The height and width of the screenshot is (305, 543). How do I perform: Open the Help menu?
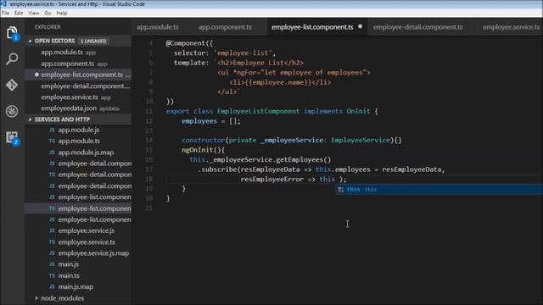click(62, 14)
